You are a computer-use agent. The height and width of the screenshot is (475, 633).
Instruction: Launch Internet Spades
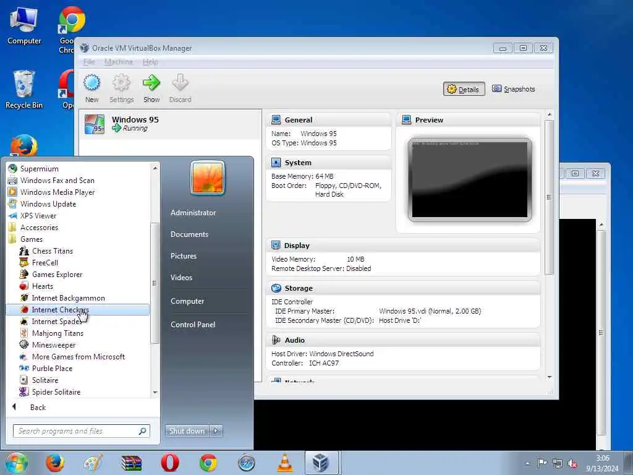click(x=79, y=321)
